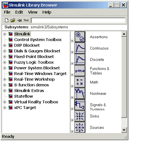This screenshot has width=164, height=141.
Task: Create a new model using the blank page icon
Action: 7,20
